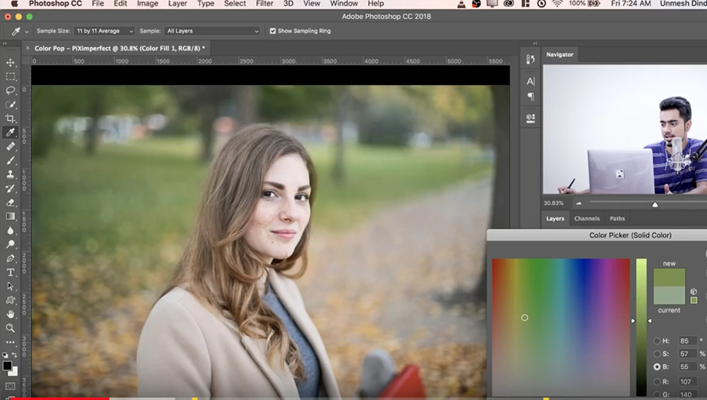Collapse the right panel dock arrows
This screenshot has width=707, height=400.
point(535,44)
